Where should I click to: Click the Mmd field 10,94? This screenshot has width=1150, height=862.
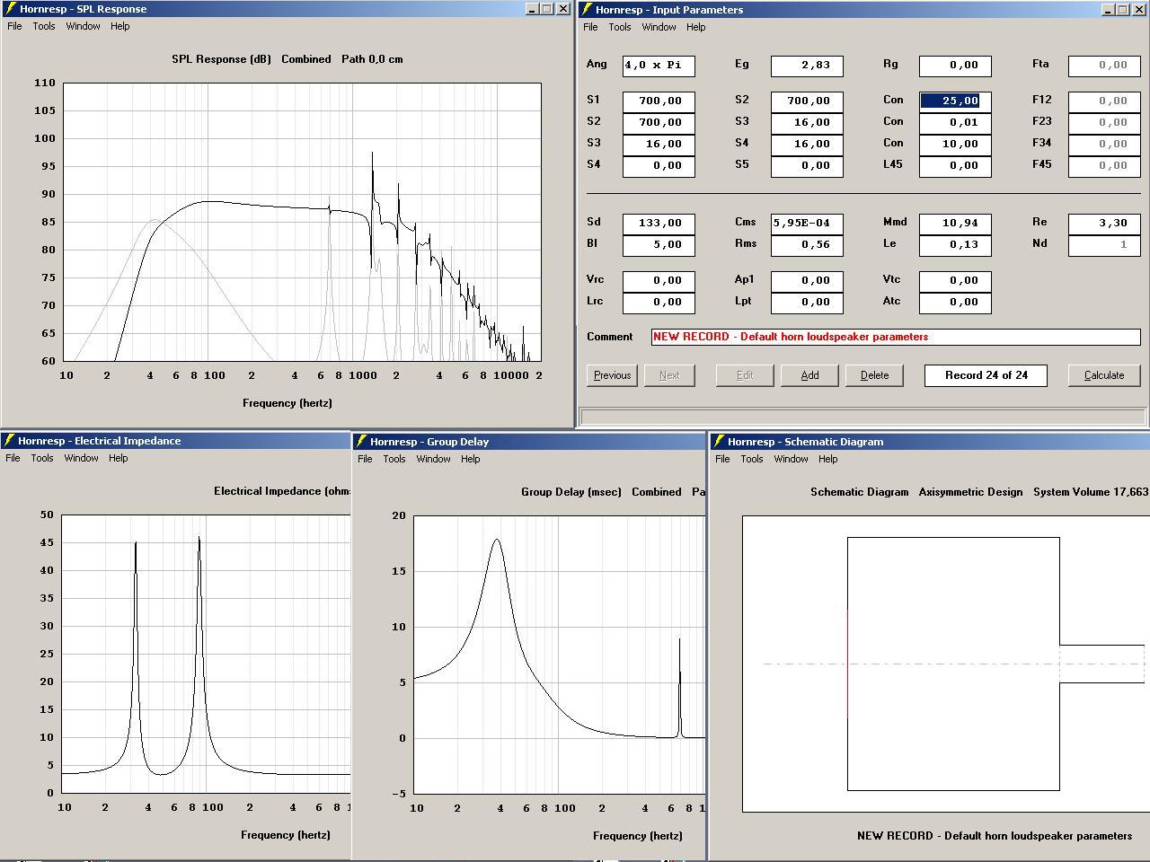coord(955,224)
